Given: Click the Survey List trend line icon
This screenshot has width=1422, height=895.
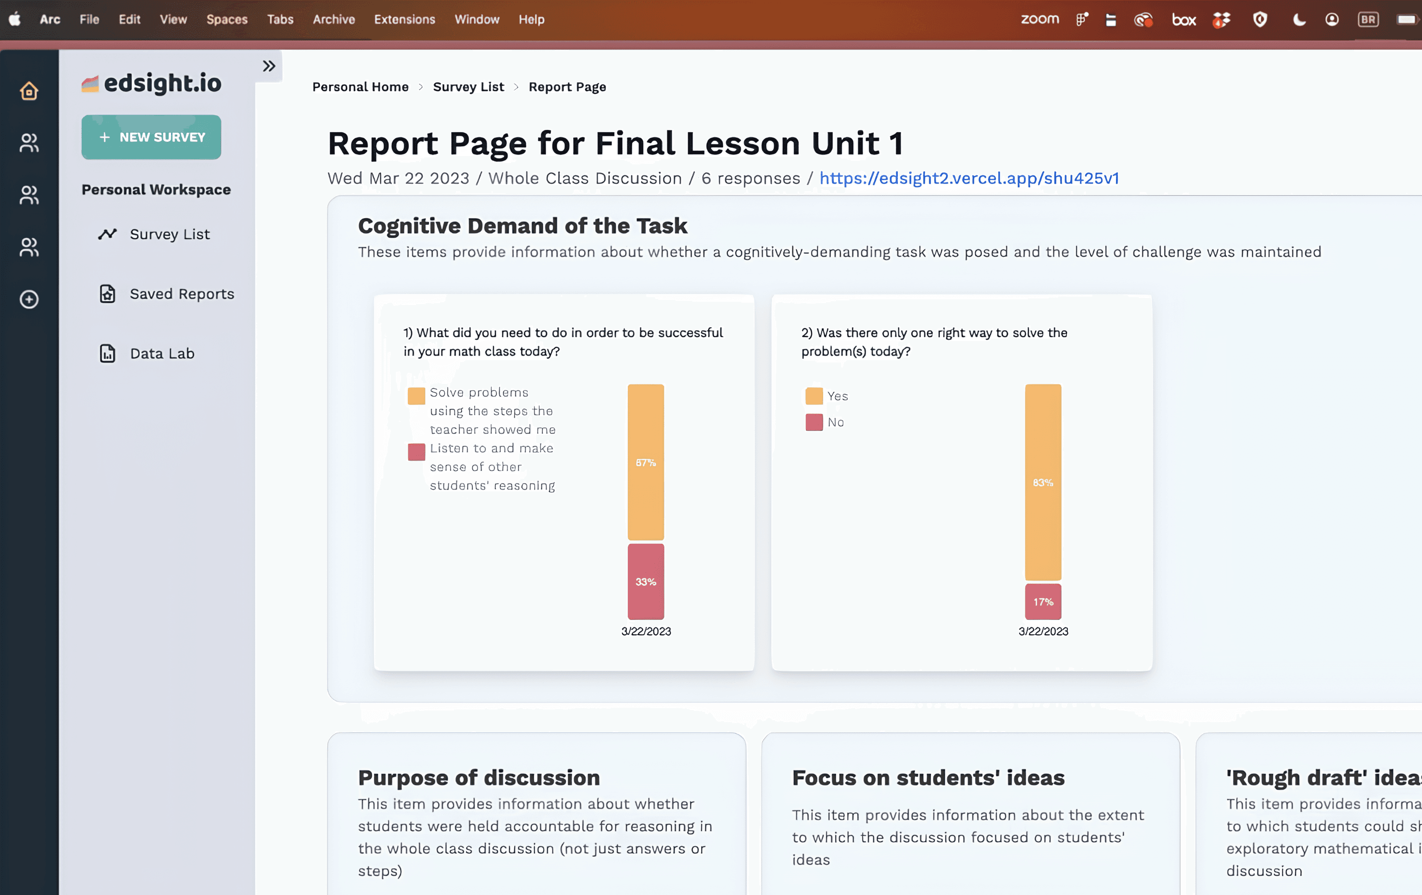Looking at the screenshot, I should [107, 234].
